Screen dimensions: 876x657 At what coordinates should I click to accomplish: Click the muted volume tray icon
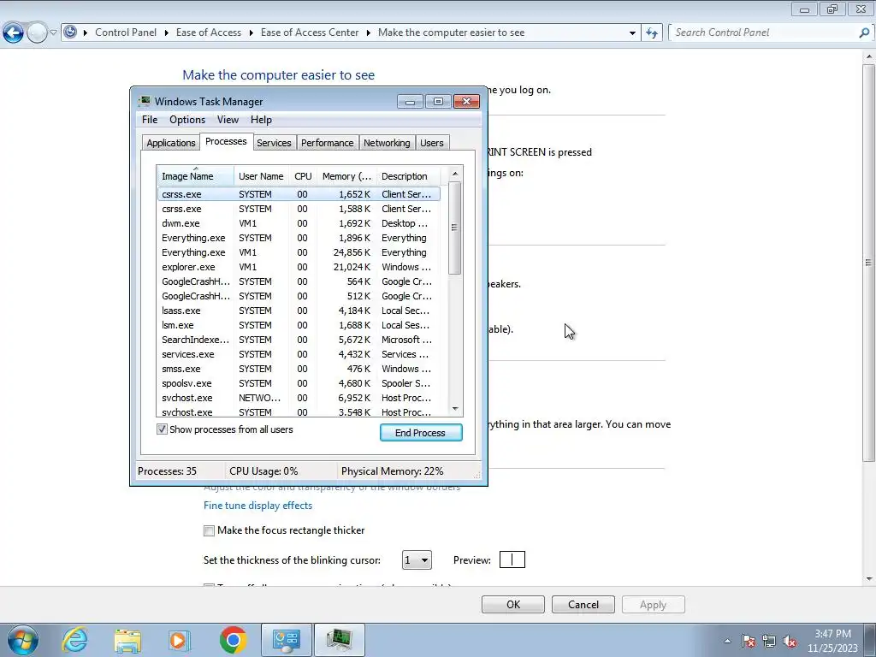(790, 641)
